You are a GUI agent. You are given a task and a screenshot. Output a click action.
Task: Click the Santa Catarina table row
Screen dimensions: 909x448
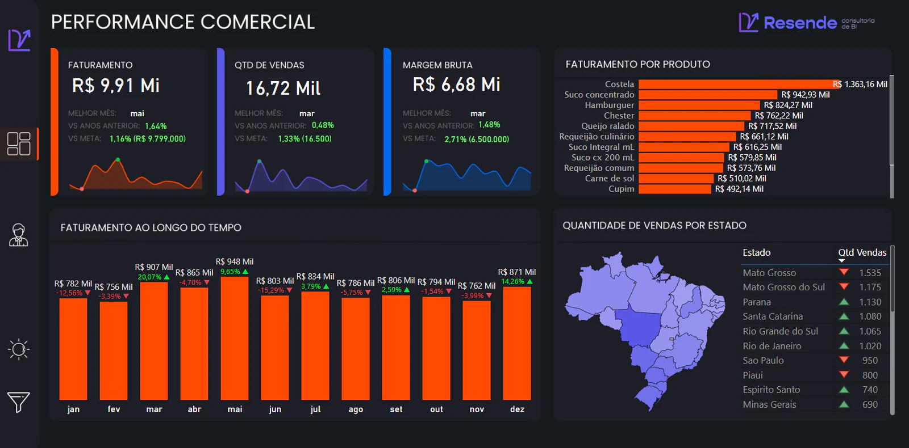pos(815,316)
